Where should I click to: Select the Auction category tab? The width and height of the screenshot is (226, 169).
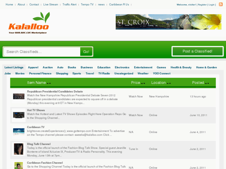(48, 67)
